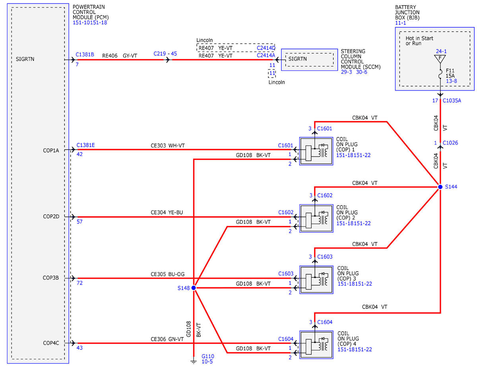
Task: Click the S148 splice dot
Action: 194,288
